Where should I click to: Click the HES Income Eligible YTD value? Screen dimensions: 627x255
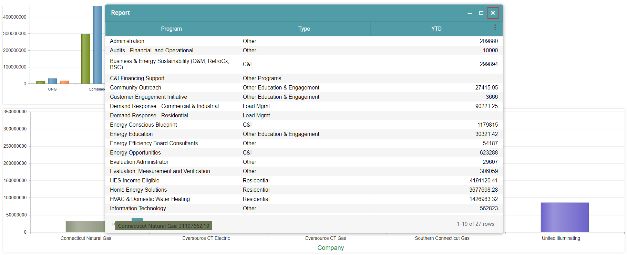click(x=483, y=181)
